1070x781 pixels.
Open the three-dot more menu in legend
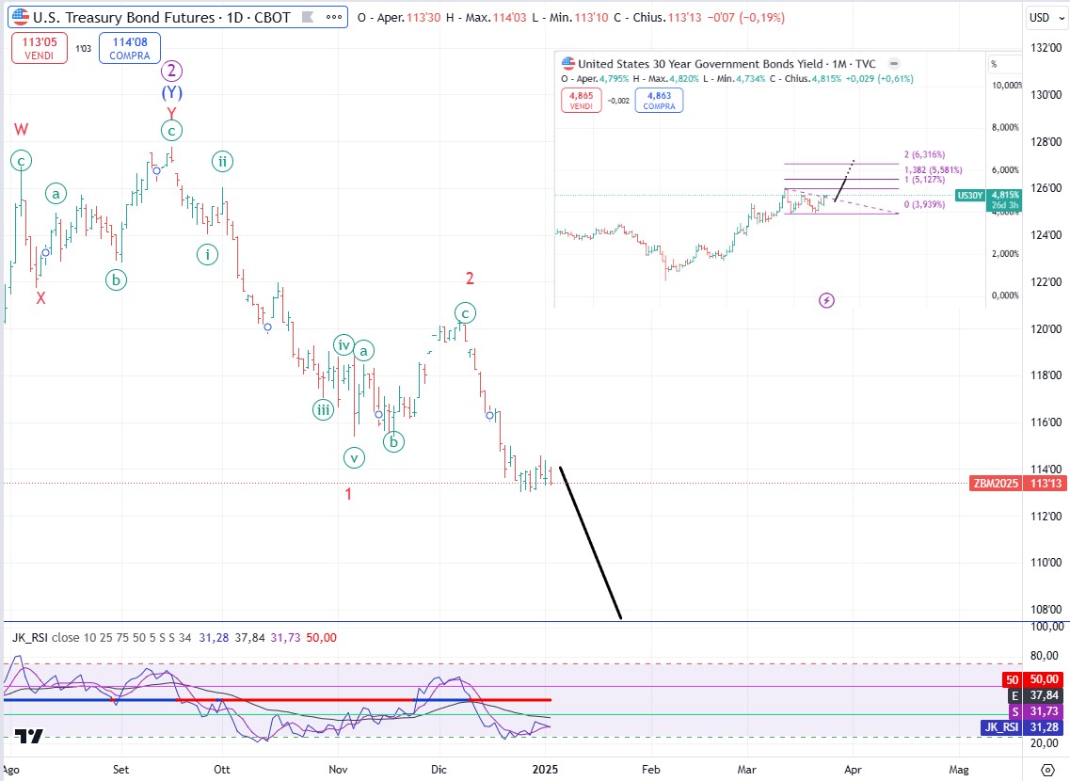(x=334, y=17)
